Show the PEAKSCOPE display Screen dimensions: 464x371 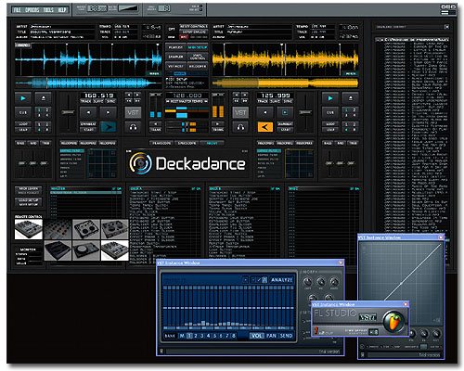click(161, 143)
